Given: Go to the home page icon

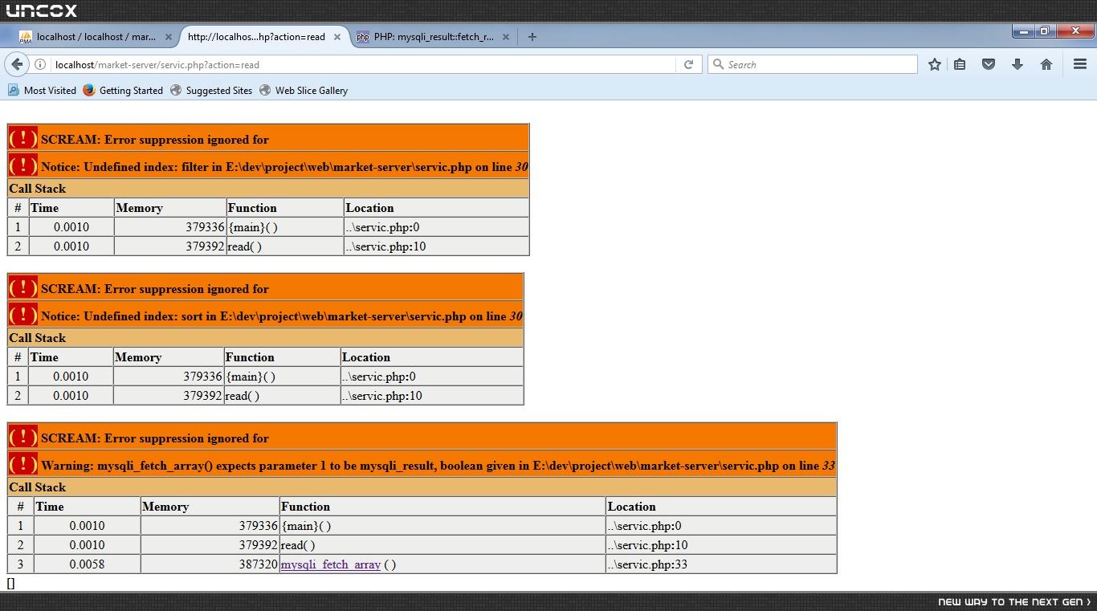Looking at the screenshot, I should point(1046,64).
